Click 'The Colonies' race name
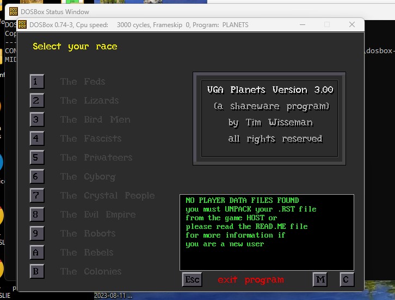The width and height of the screenshot is (395, 300). 91,271
